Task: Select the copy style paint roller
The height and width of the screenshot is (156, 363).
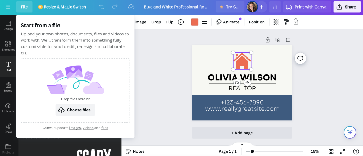Action: pos(286,22)
